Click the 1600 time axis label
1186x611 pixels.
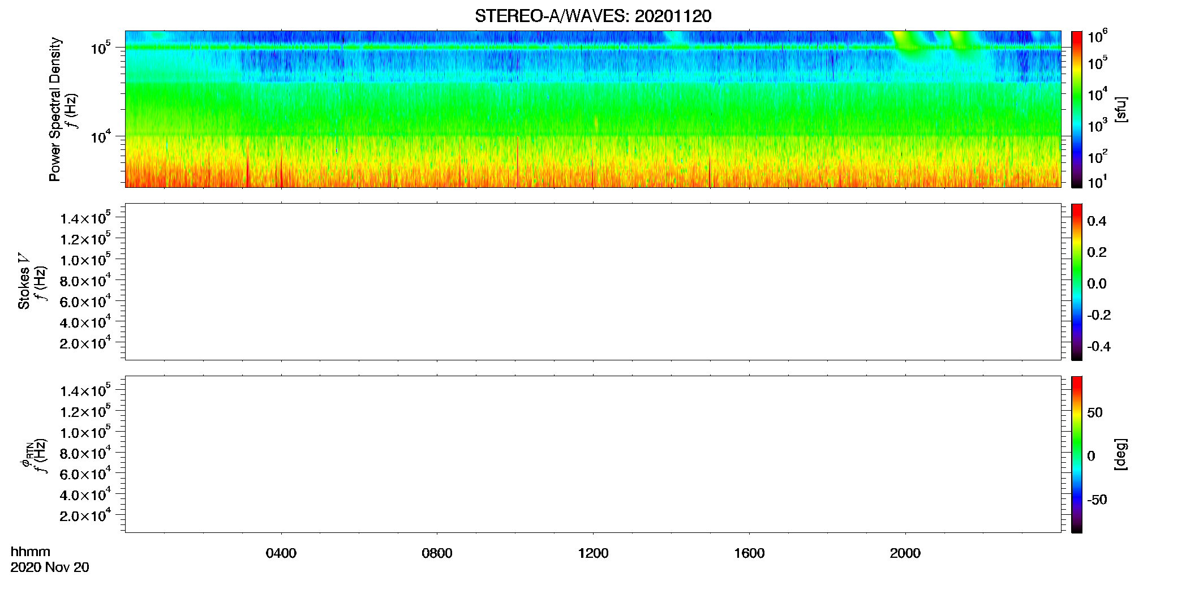(x=749, y=553)
